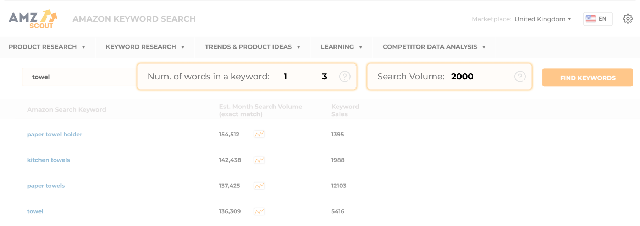The width and height of the screenshot is (640, 226).
Task: Click the help icon in the keyword word count box
Action: [x=344, y=76]
